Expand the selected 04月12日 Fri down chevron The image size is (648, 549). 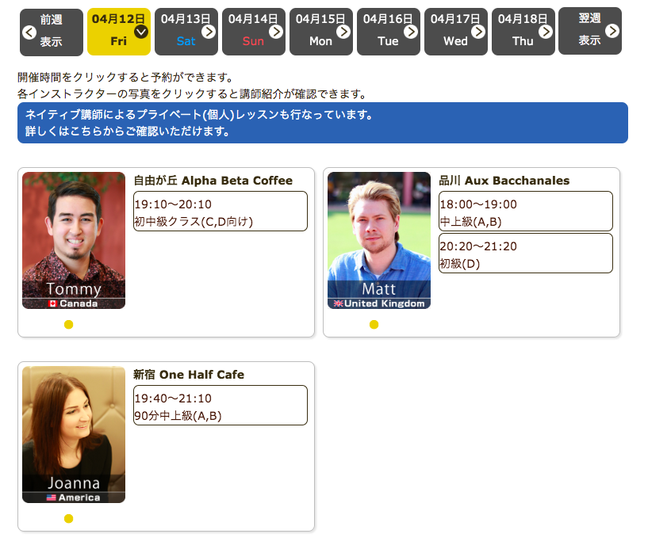click(x=141, y=32)
